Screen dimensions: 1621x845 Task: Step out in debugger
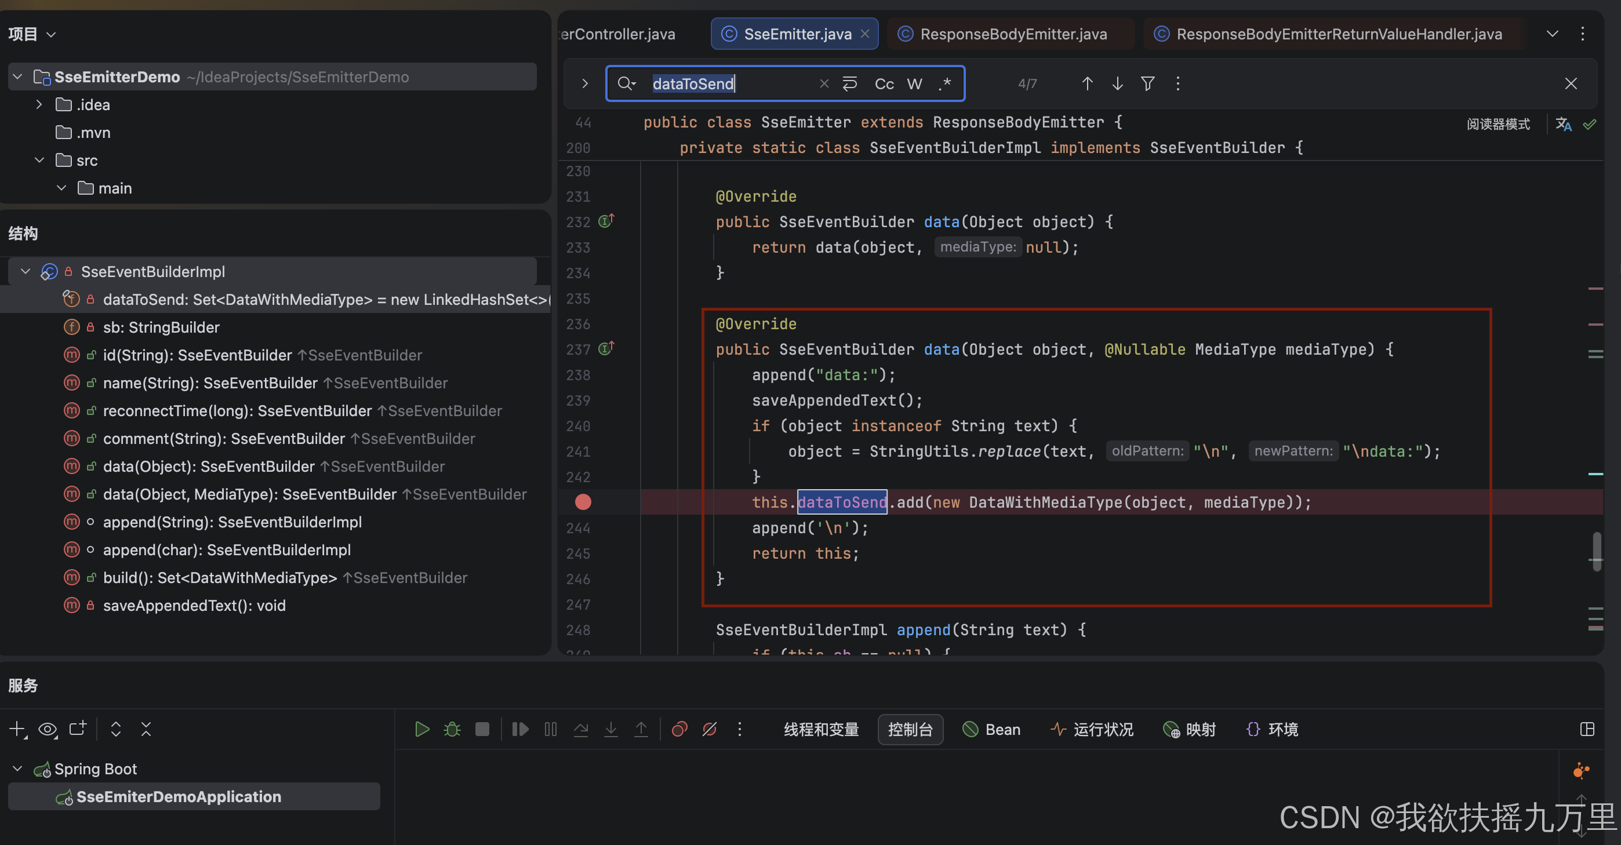tap(641, 729)
